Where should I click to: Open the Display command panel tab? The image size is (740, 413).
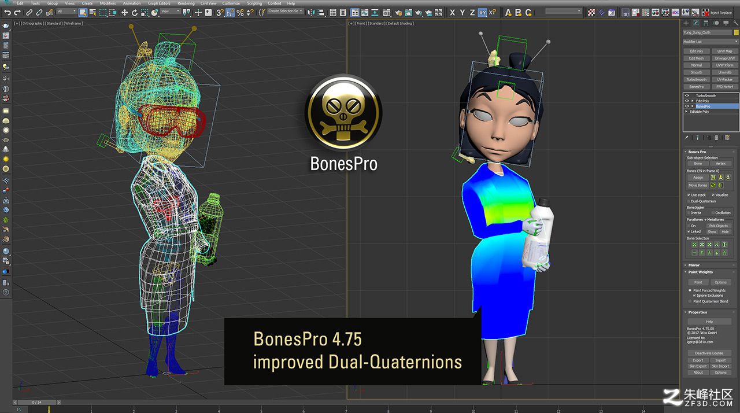[x=726, y=23]
